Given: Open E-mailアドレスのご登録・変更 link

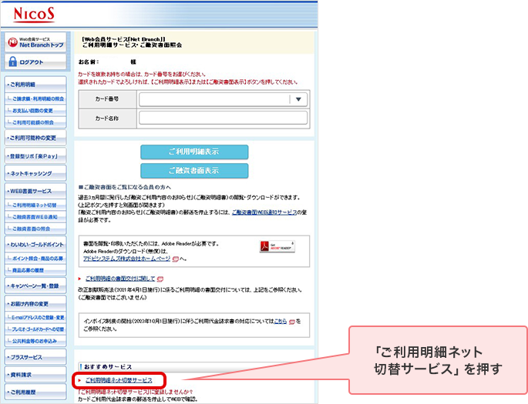Looking at the screenshot, I should click(35, 317).
